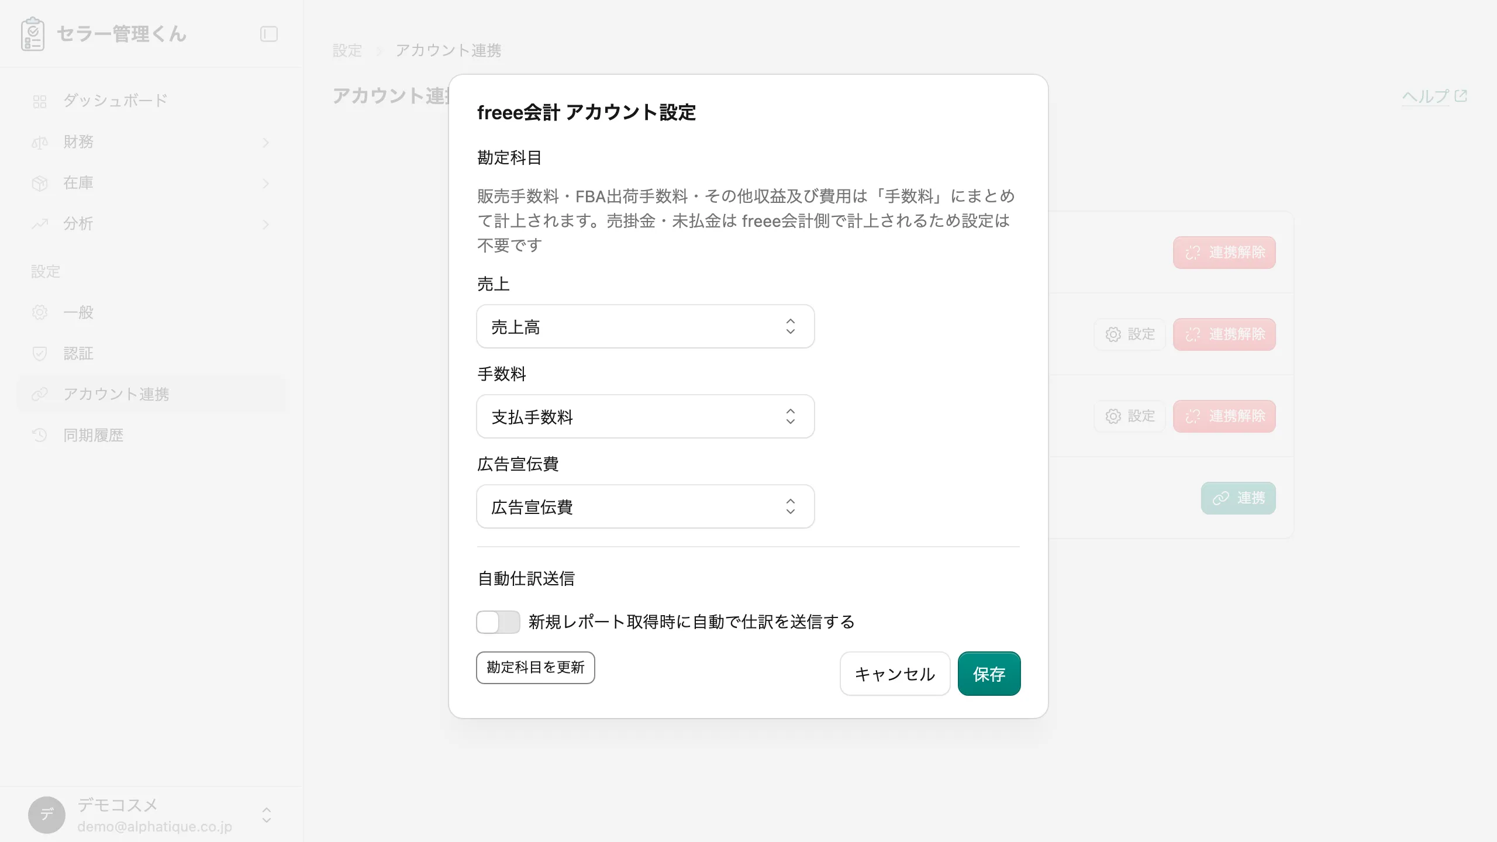
Task: Click the 同期履歴 history clock icon
Action: point(40,435)
